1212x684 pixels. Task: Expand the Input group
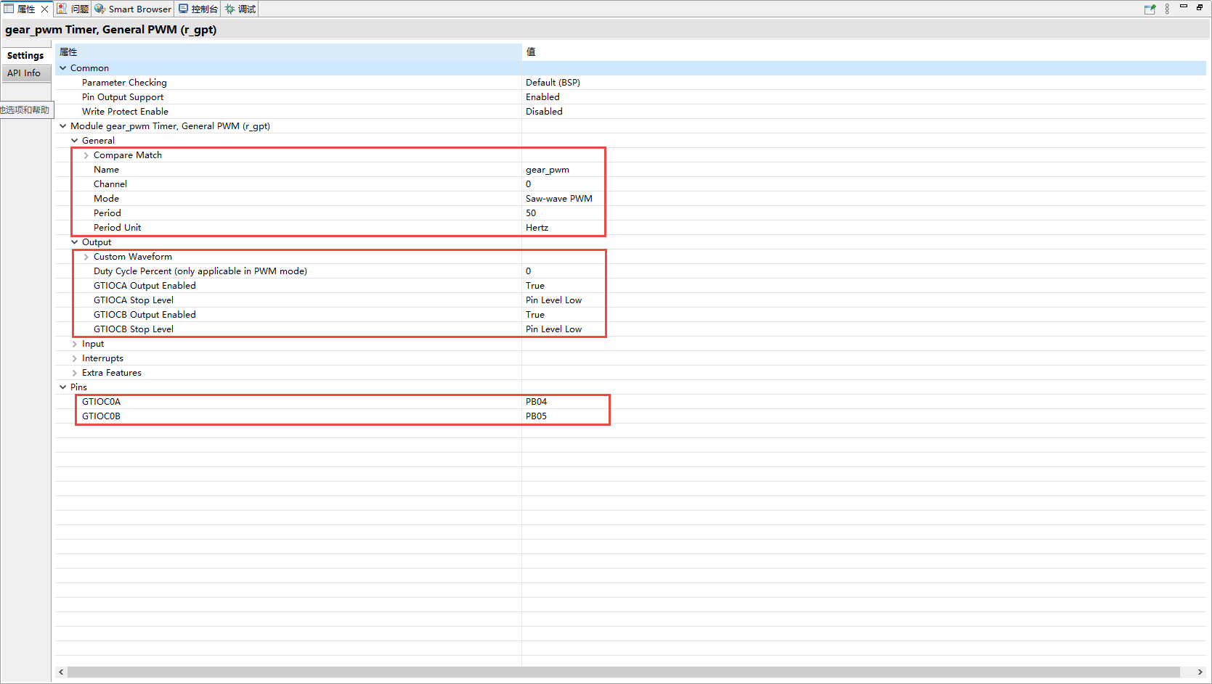[x=74, y=344]
